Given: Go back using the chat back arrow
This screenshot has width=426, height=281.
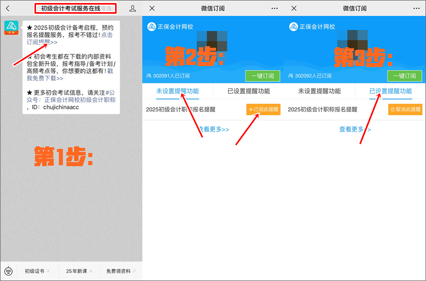Looking at the screenshot, I should pyautogui.click(x=8, y=9).
